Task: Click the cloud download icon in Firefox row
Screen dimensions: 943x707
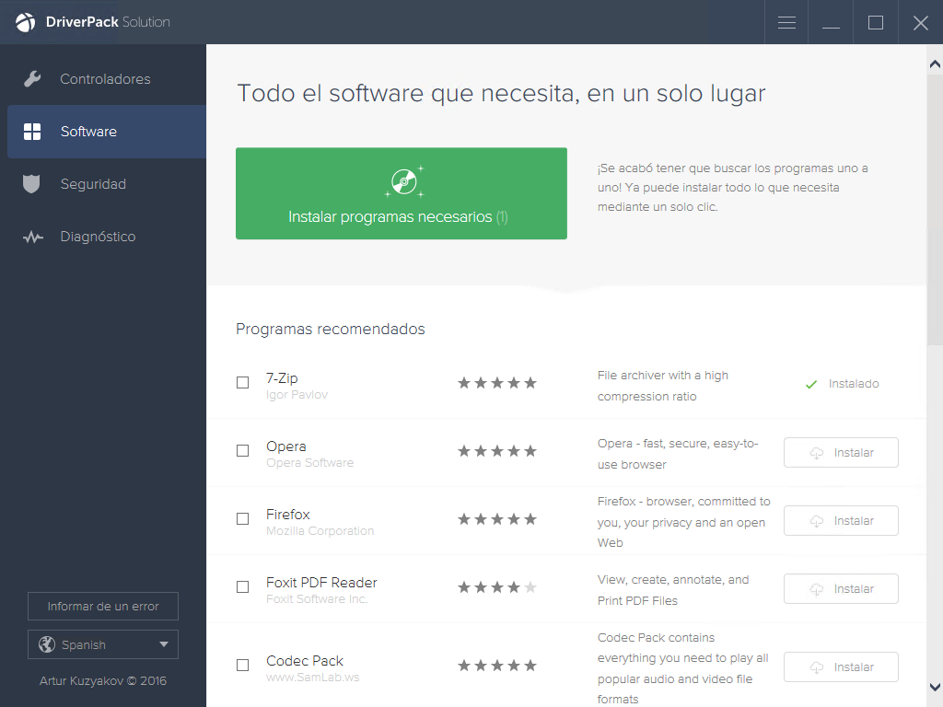Action: [x=816, y=521]
